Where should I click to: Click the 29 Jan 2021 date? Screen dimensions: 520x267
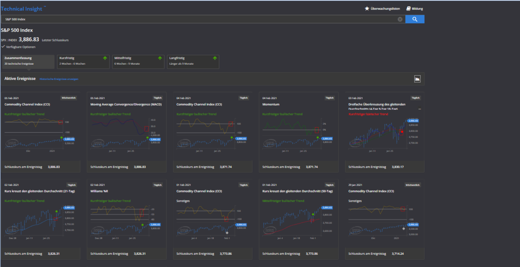[355, 185]
